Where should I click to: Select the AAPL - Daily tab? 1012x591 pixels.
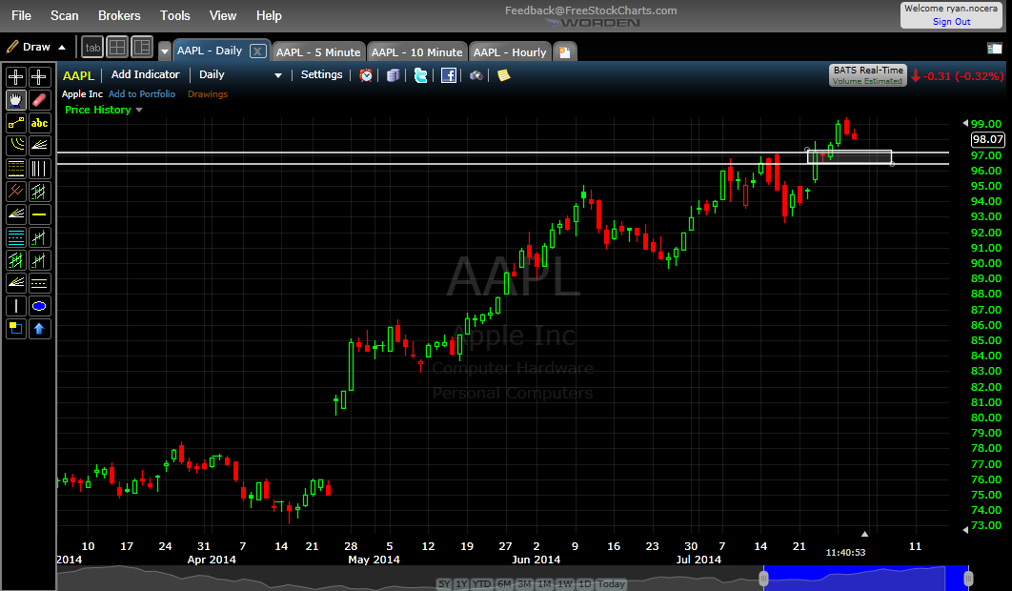(x=210, y=51)
